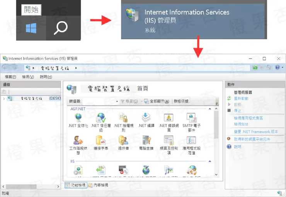The image size is (286, 197).
Task: Open the 檢視(V) menu
Action: point(28,77)
